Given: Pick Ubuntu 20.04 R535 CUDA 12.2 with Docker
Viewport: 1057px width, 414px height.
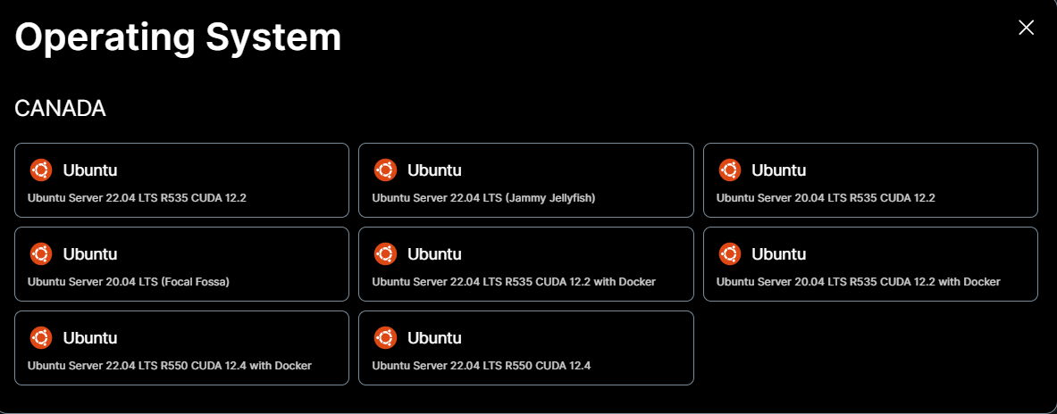Looking at the screenshot, I should pyautogui.click(x=870, y=264).
